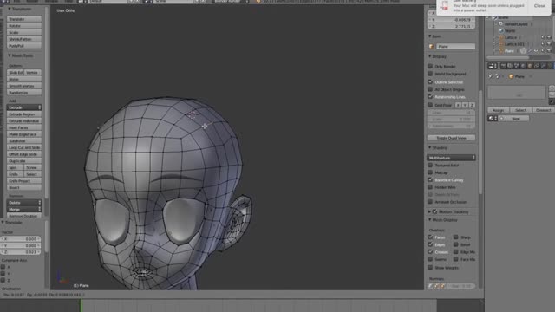The width and height of the screenshot is (555, 312).
Task: Enable the Only Render checkbox
Action: 430,66
